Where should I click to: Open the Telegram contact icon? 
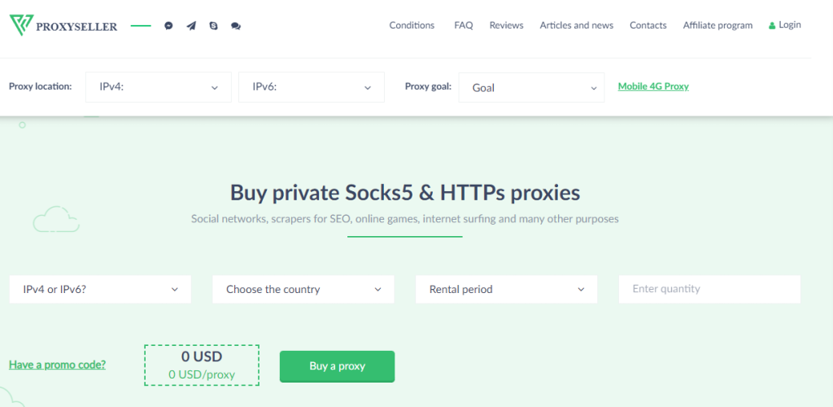[x=191, y=26]
